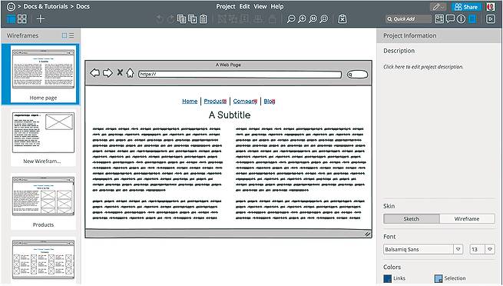Open the View menu
This screenshot has width=503, height=286.
260,6
